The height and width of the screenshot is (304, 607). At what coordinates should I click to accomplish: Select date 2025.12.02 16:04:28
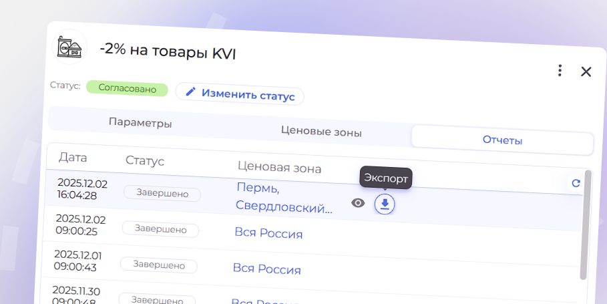(82, 189)
